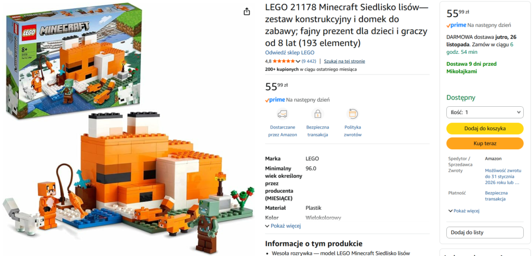The width and height of the screenshot is (532, 256).
Task: Click the delivery truck icon for Dostarczane przez Amazon
Action: [x=282, y=114]
